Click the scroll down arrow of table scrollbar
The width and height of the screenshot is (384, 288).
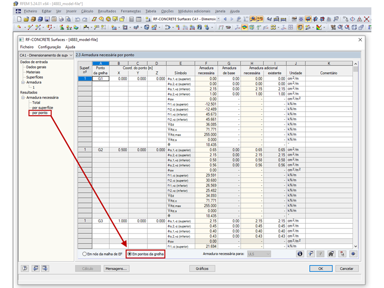click(x=356, y=246)
